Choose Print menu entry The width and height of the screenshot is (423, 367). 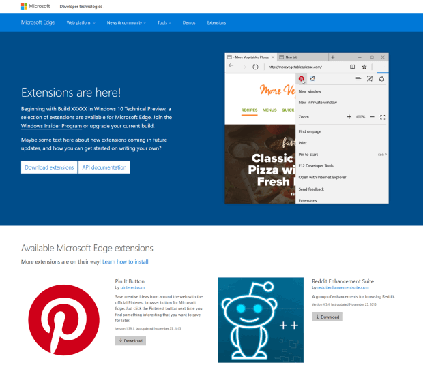[302, 143]
